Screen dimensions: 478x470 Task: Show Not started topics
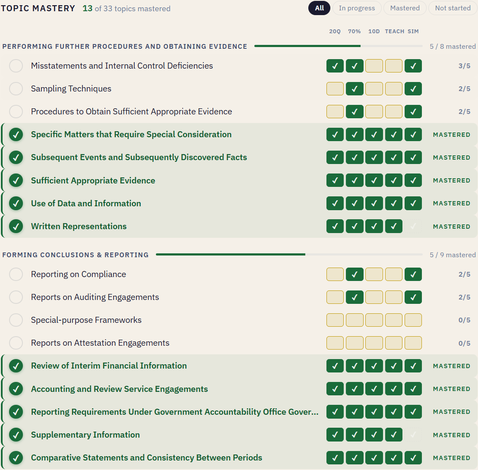point(453,8)
